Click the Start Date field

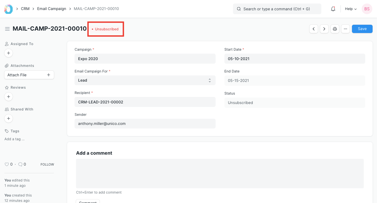pyautogui.click(x=295, y=59)
